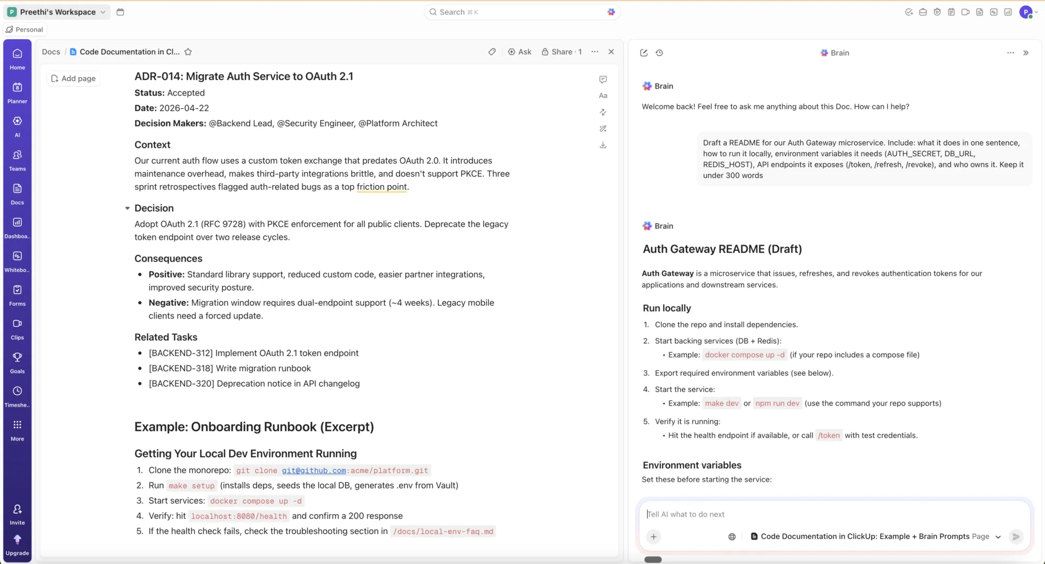The height and width of the screenshot is (564, 1045).
Task: Click '/docs/local-env-faq.md' code text
Action: tap(443, 531)
